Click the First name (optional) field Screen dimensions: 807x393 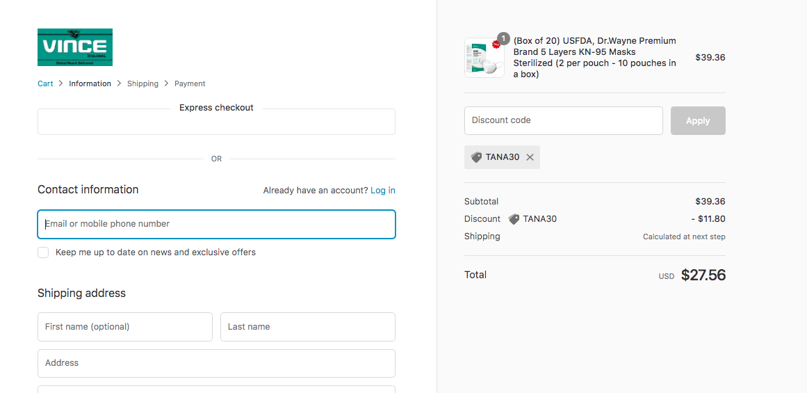click(x=125, y=327)
